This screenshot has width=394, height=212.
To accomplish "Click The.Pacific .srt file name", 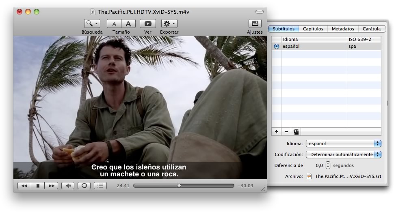I will click(348, 176).
